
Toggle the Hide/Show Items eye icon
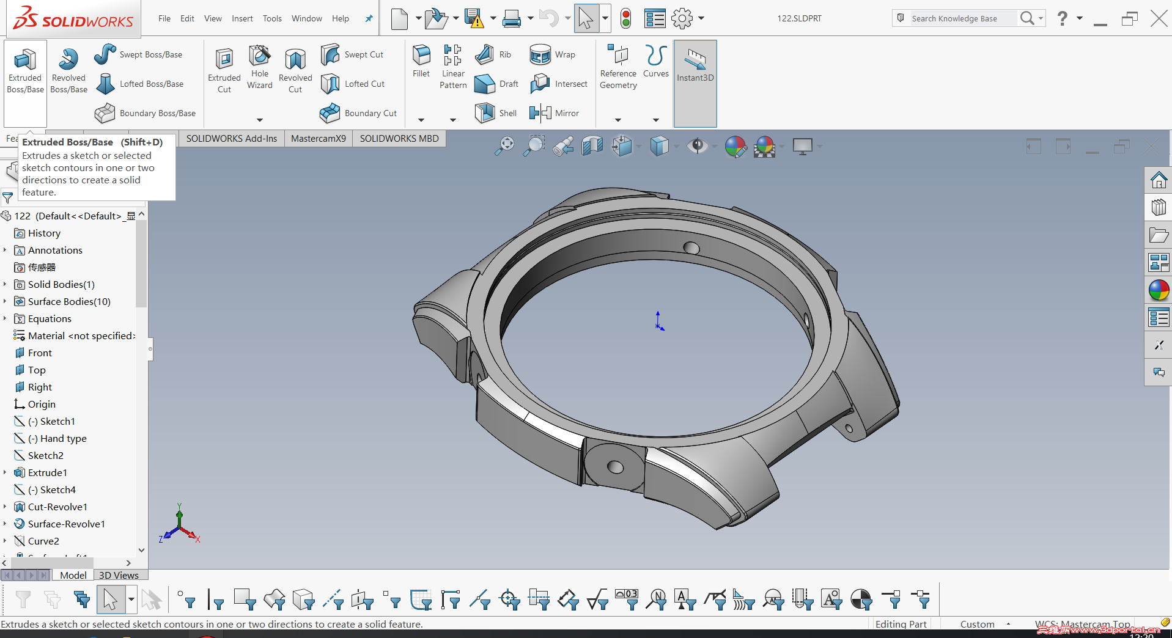pos(697,146)
